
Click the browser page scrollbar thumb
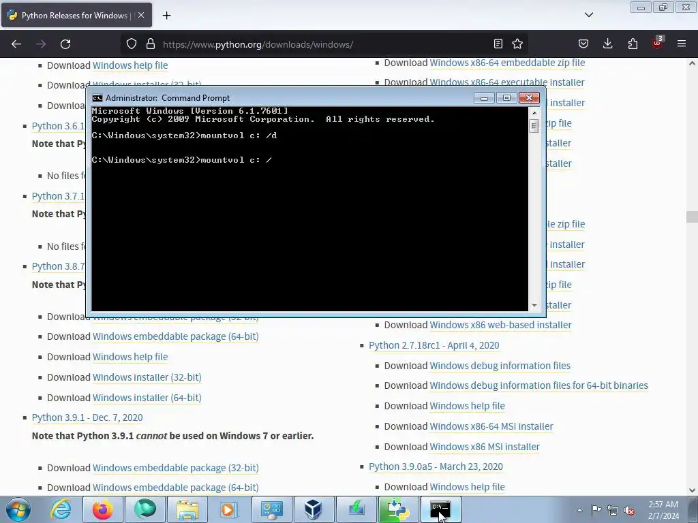692,217
